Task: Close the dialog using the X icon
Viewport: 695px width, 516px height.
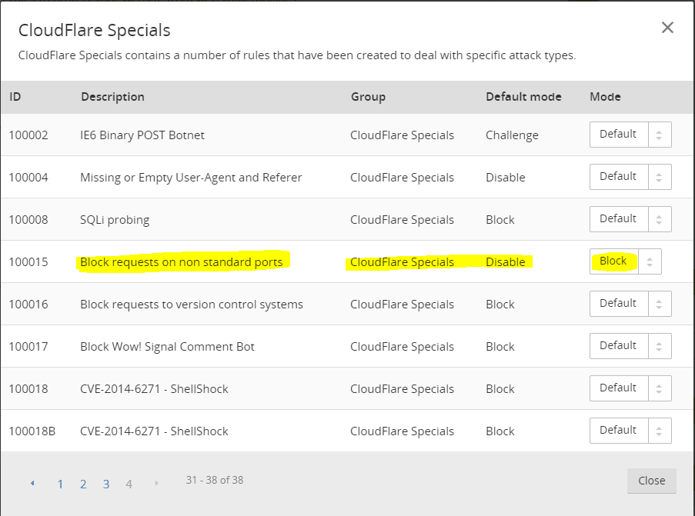Action: pos(667,27)
